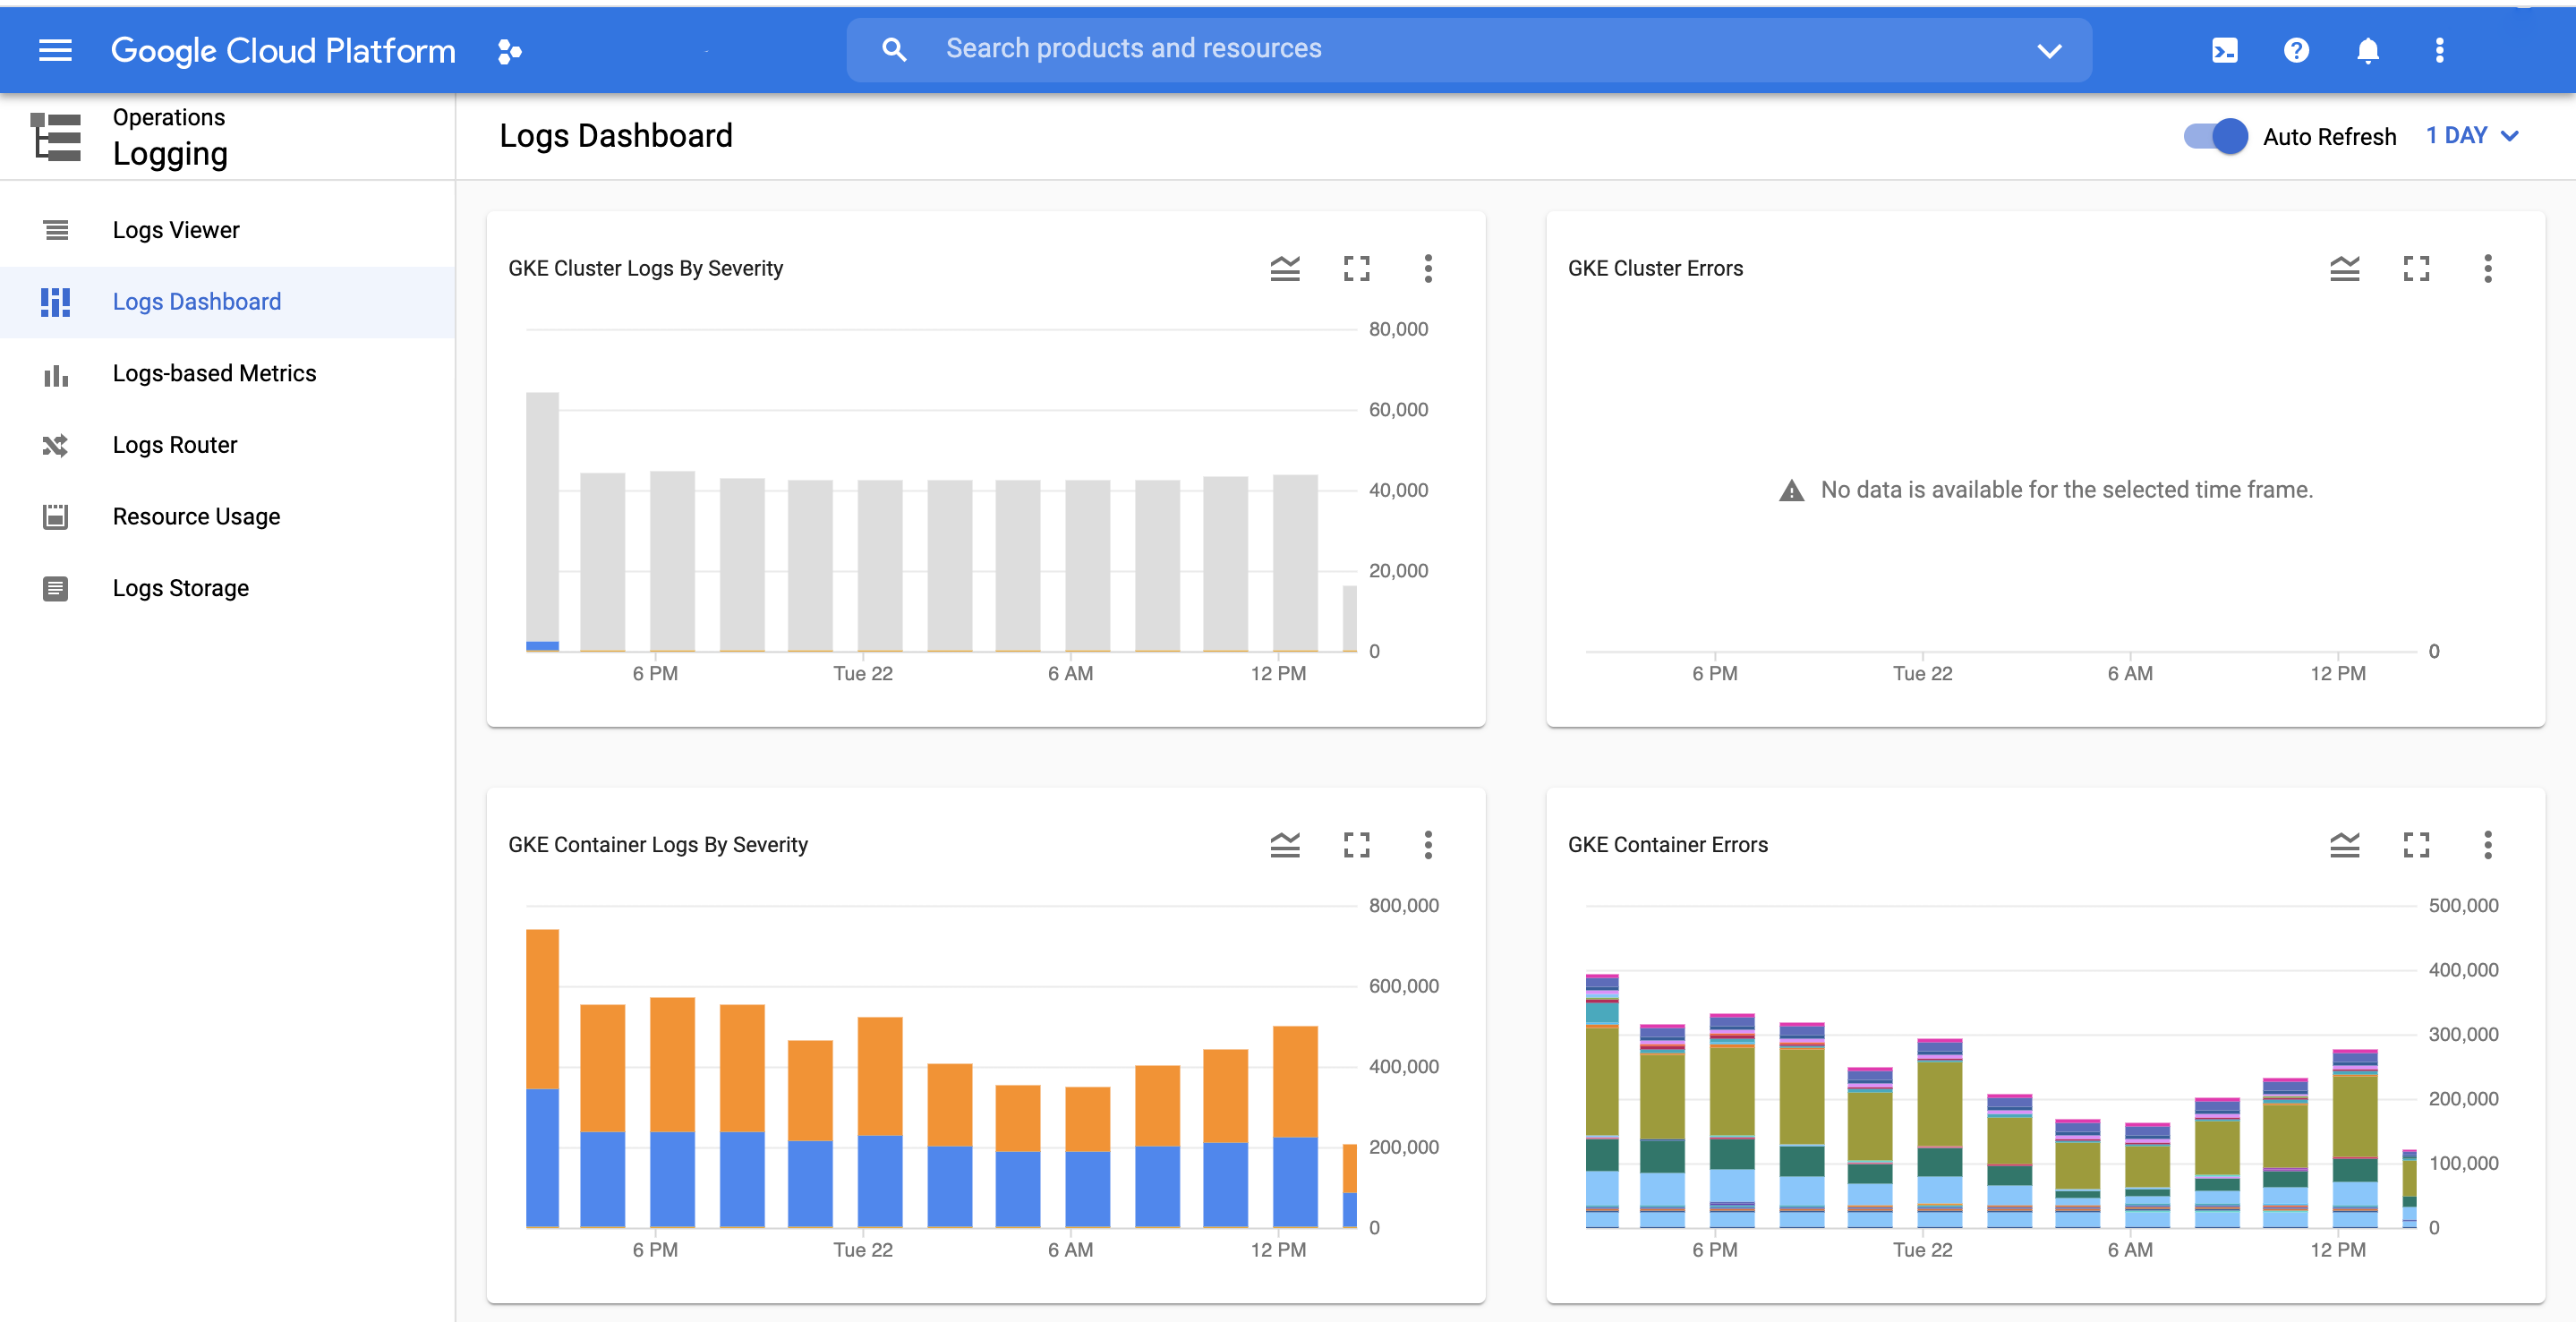This screenshot has width=2576, height=1322.
Task: Go to Logs Viewer in sidebar
Action: pos(176,230)
